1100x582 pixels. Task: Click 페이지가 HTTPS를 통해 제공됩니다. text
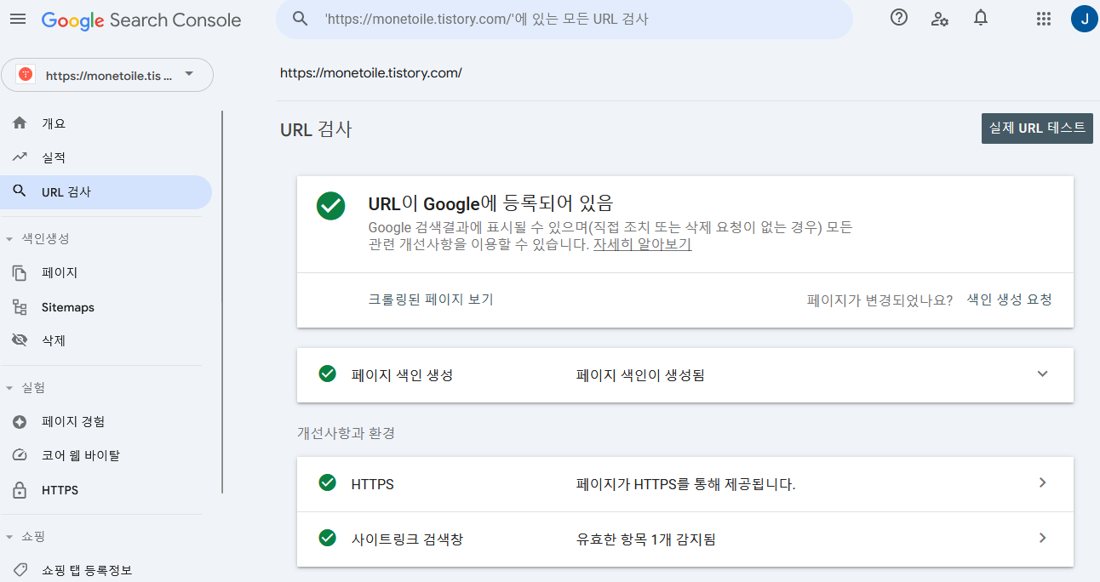[685, 484]
